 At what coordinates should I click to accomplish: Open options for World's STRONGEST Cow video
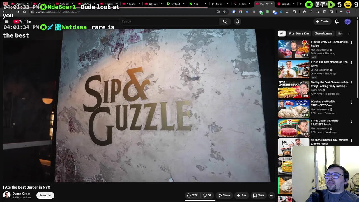pyautogui.click(x=352, y=102)
